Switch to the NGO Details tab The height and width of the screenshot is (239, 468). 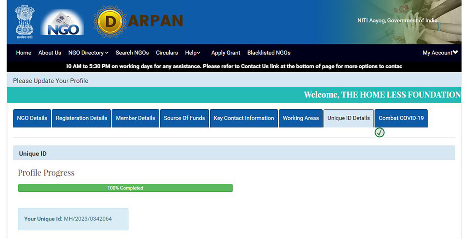click(32, 118)
